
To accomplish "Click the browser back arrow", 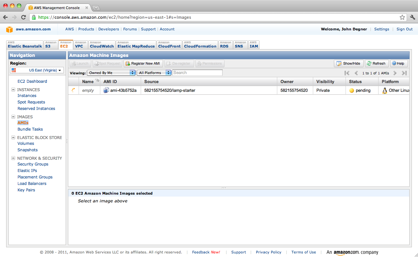I will (5, 17).
